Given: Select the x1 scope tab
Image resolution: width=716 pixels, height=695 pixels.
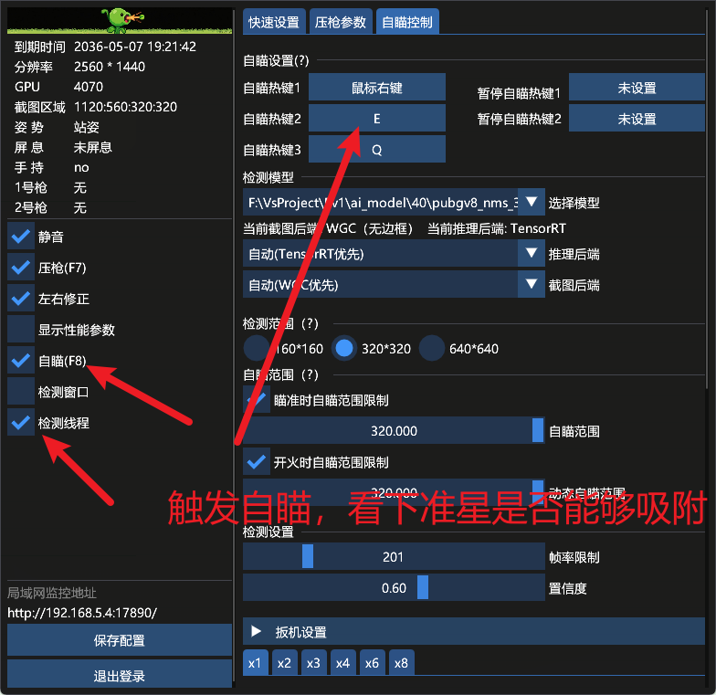Looking at the screenshot, I should point(256,662).
